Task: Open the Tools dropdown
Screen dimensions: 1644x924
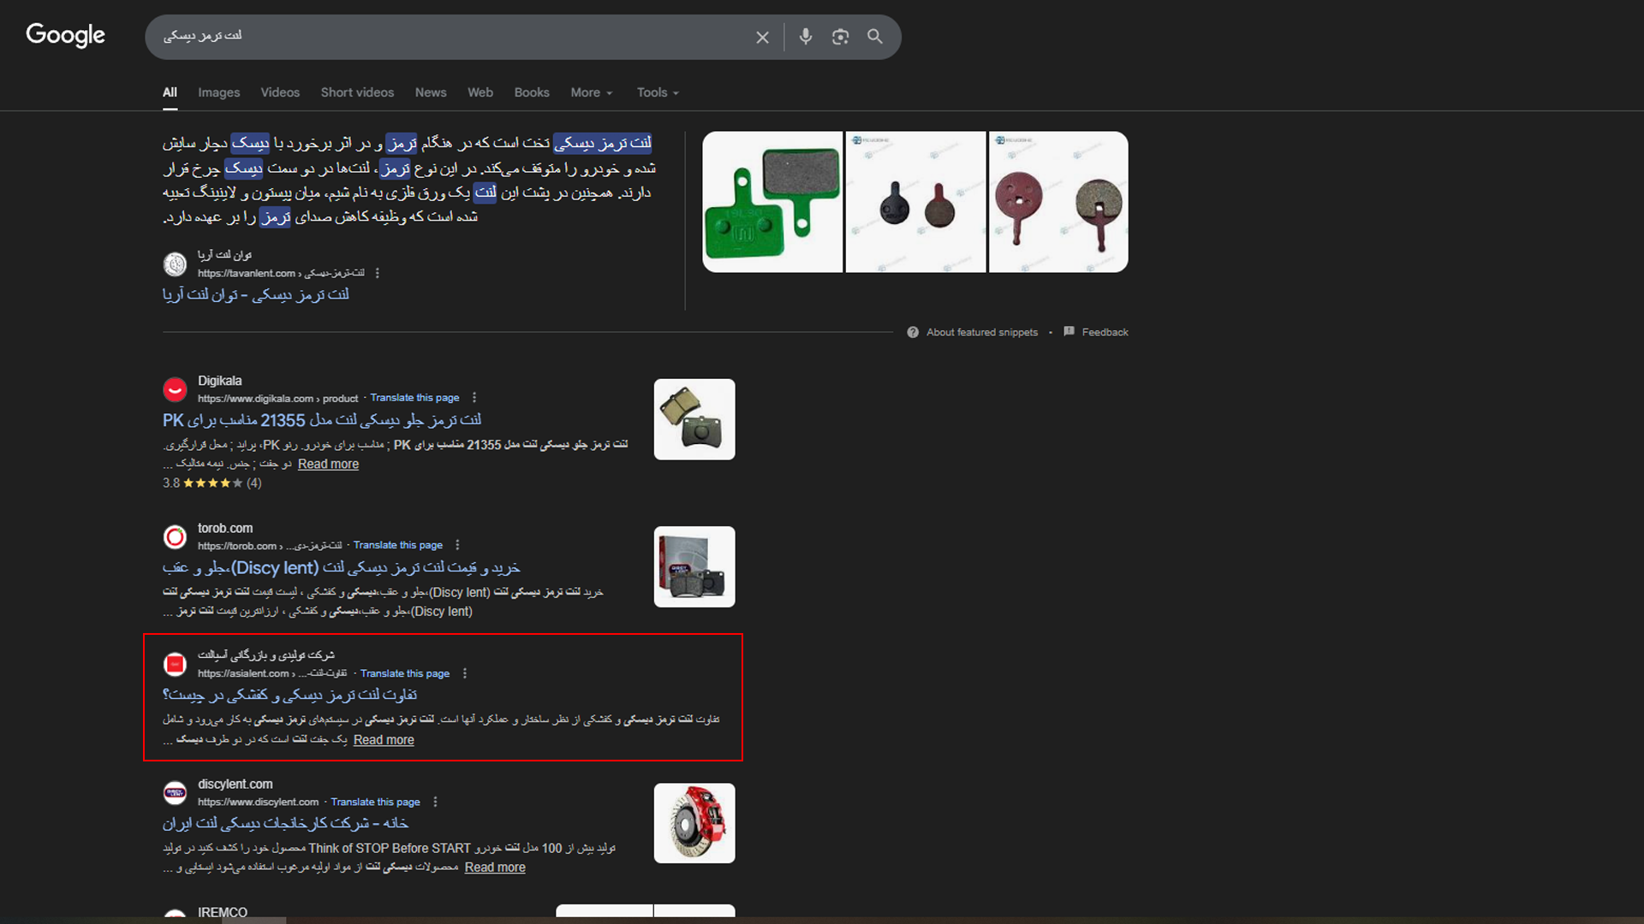Action: (x=658, y=92)
